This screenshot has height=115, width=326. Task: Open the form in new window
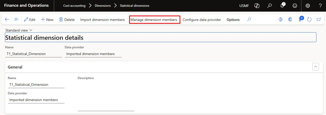(x=319, y=20)
